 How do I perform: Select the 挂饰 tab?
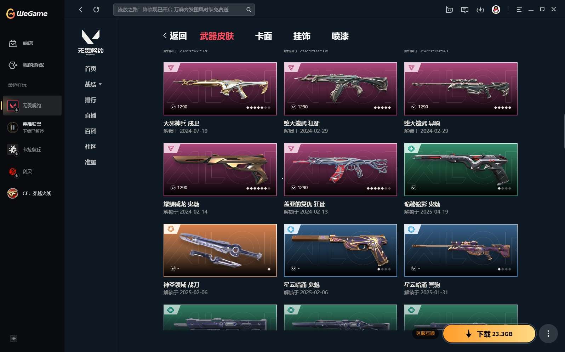pos(302,36)
